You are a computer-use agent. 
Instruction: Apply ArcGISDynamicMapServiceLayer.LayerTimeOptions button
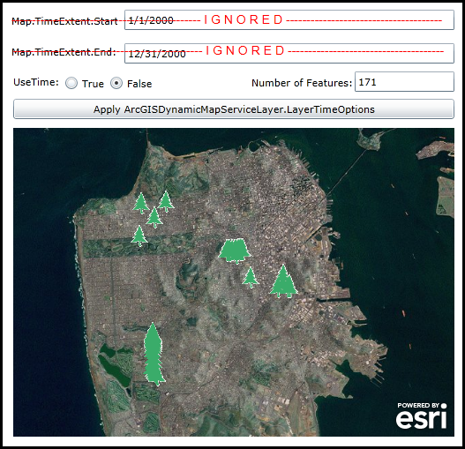(234, 109)
